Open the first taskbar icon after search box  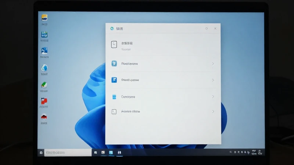click(96, 153)
